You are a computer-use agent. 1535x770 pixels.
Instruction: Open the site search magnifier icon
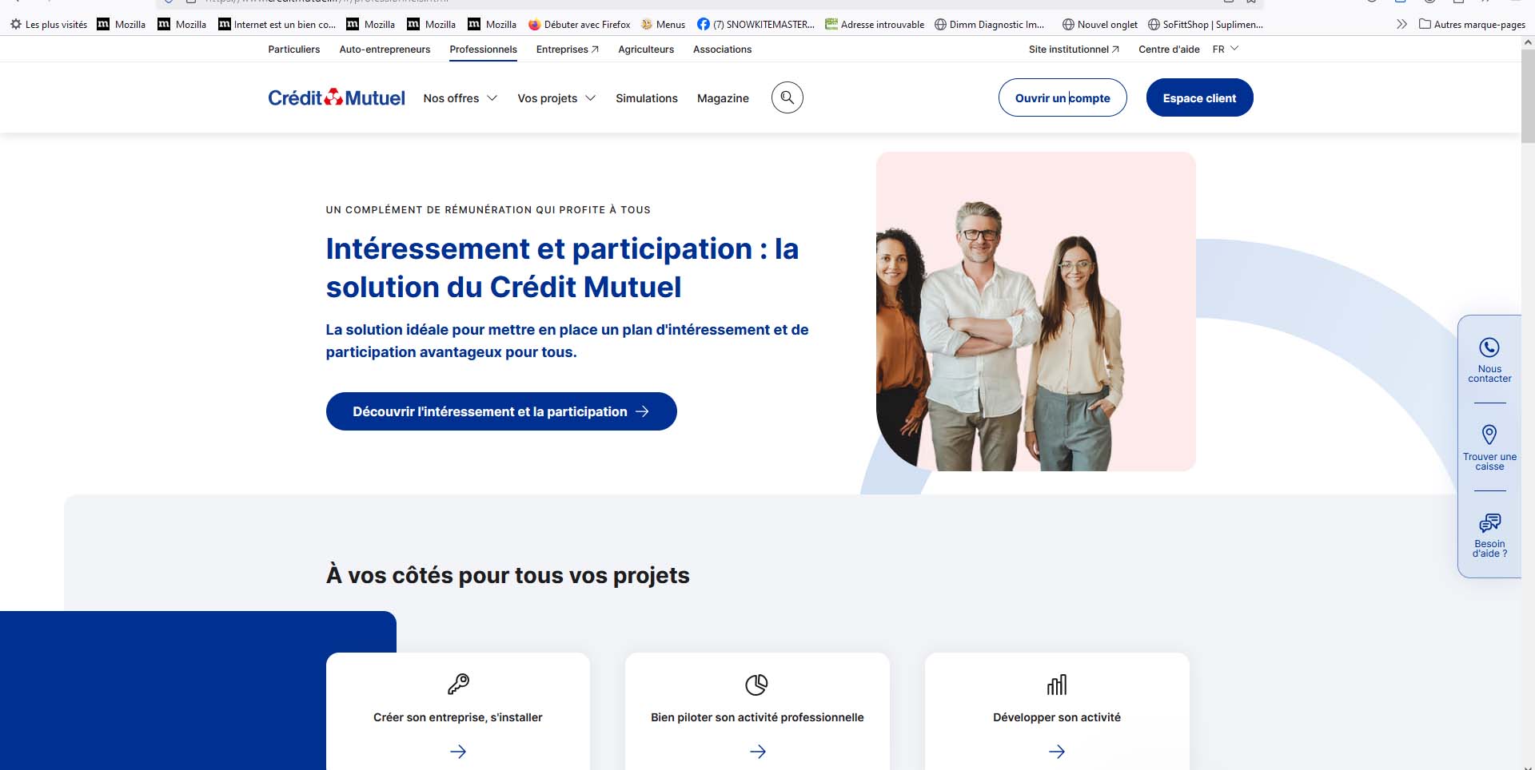(787, 97)
